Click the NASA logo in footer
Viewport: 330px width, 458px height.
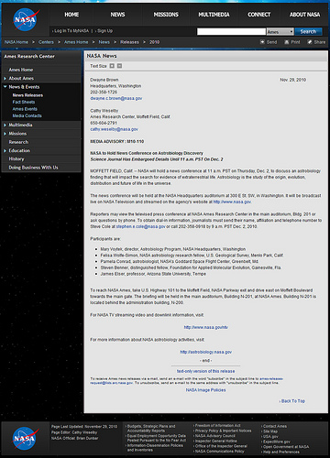point(26,439)
